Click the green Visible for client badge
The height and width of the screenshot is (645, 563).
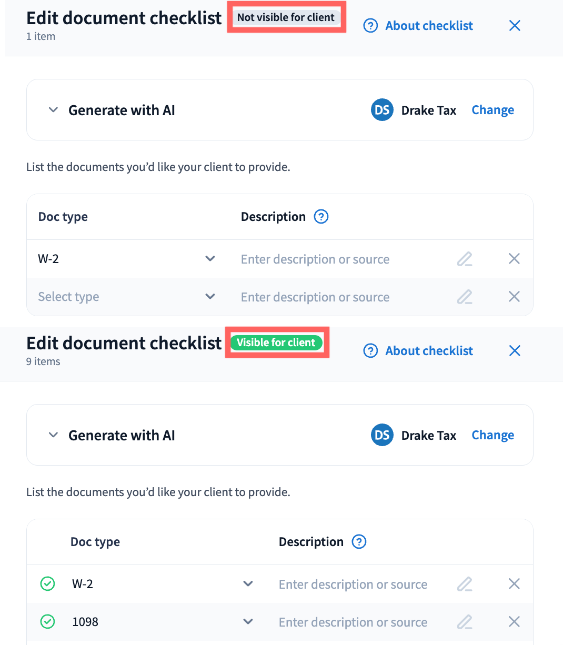(276, 342)
